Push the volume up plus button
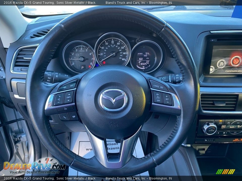Screen dimensions: 242x181 pos(60,96)
